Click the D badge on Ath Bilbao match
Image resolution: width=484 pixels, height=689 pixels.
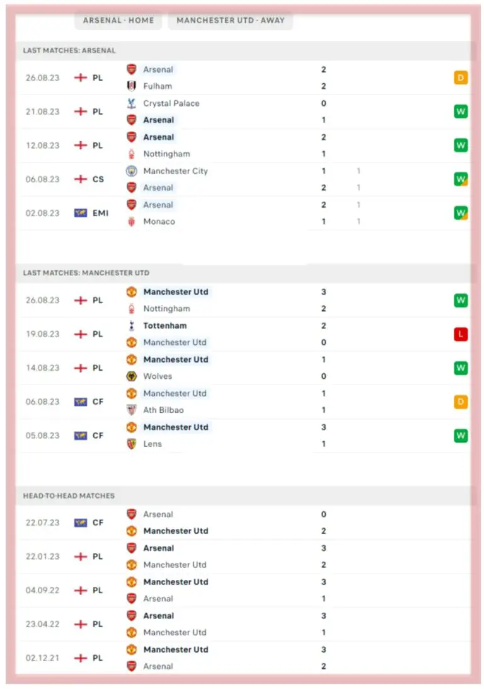pos(461,402)
